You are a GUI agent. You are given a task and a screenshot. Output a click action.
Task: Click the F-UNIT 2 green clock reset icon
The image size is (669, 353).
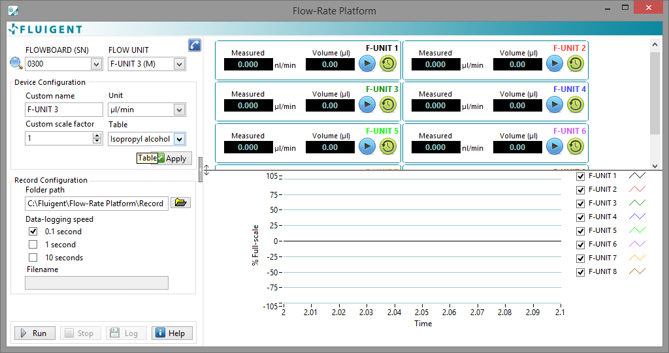coord(575,63)
